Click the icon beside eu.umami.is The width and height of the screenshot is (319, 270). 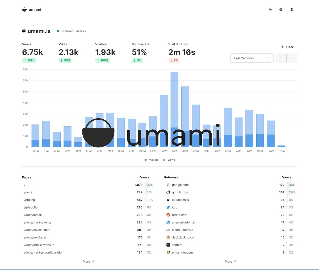pyautogui.click(x=168, y=200)
